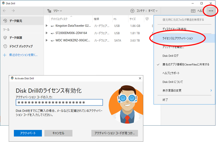Image resolution: width=219 pixels, height=142 pixels.
Task: Click the キャンセル button
Action: [58, 133]
